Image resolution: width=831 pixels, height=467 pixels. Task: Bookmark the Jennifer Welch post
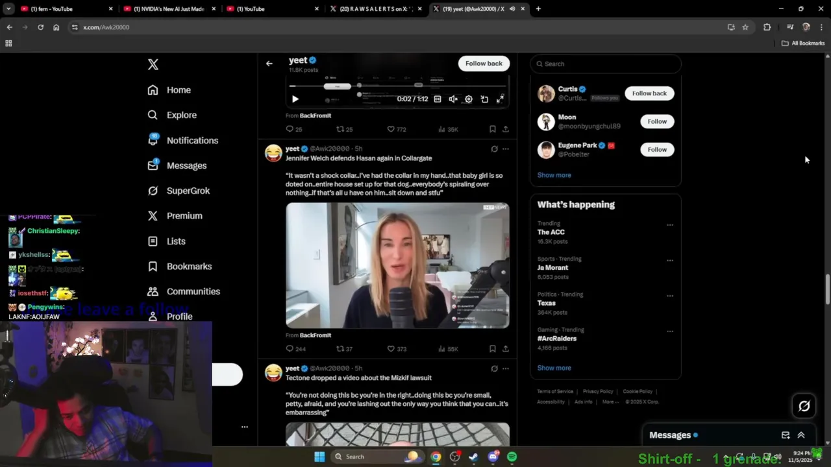point(493,349)
